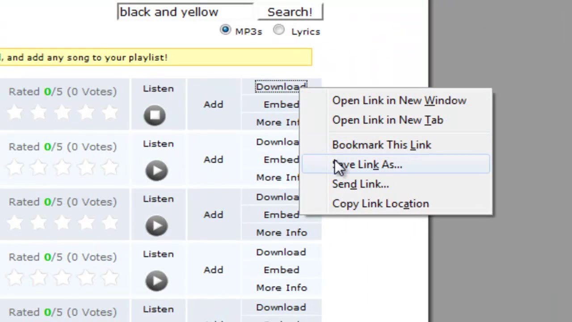Play the fourth song in the list
This screenshot has width=572, height=322.
point(156,280)
